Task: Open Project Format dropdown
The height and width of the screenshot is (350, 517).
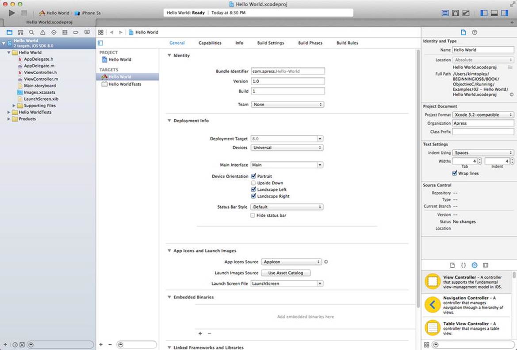Action: (483, 115)
